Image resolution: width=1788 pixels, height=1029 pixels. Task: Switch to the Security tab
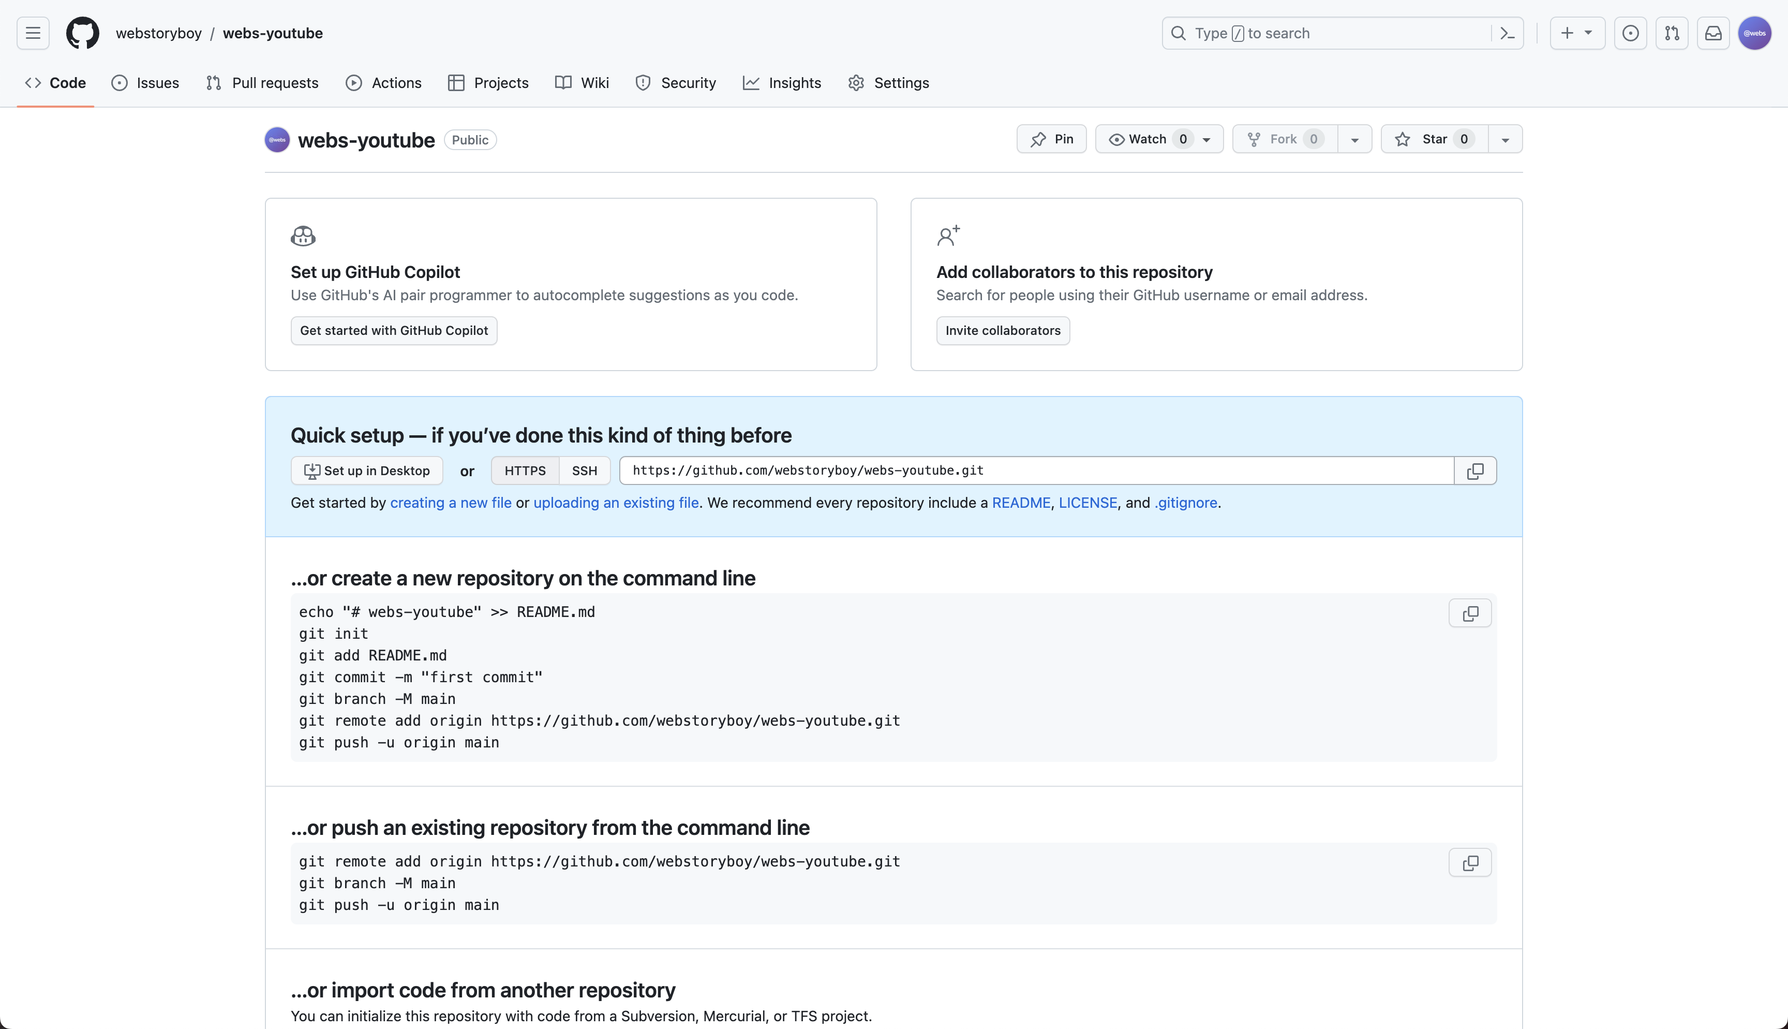[676, 83]
